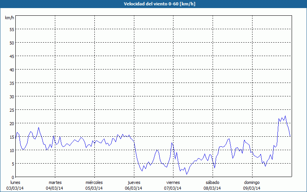Image resolution: width=307 pixels, height=192 pixels.
Task: Select the 'viernes' day label
Action: click(x=173, y=182)
